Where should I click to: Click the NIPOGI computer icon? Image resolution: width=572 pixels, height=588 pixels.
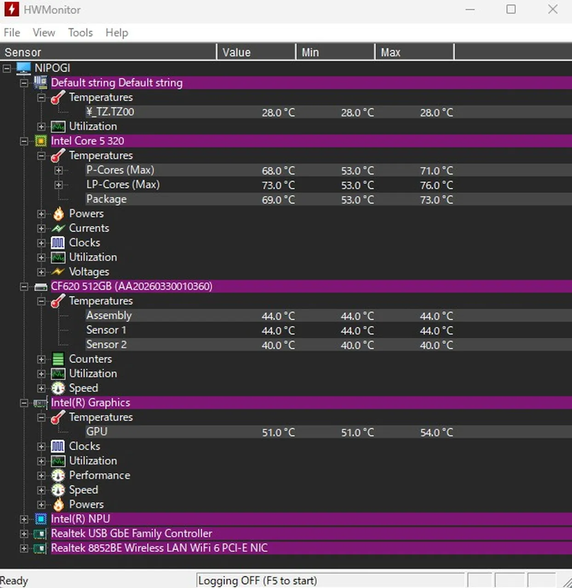point(24,68)
